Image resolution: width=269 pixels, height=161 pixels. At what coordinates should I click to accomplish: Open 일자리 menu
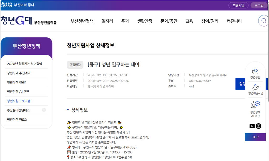107,21
